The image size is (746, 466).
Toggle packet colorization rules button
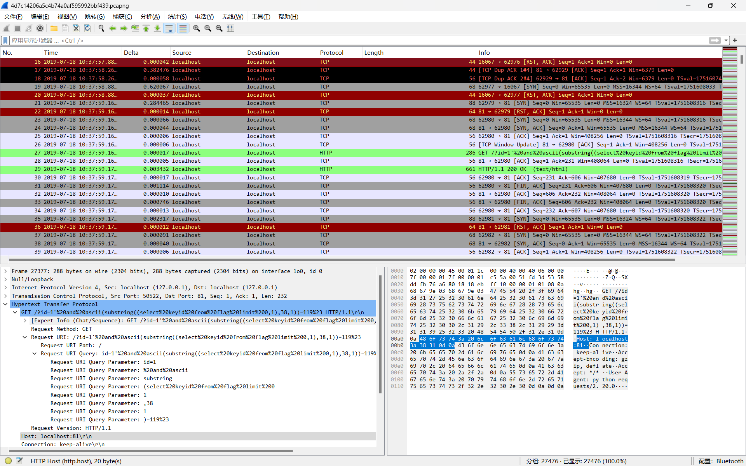(x=183, y=28)
